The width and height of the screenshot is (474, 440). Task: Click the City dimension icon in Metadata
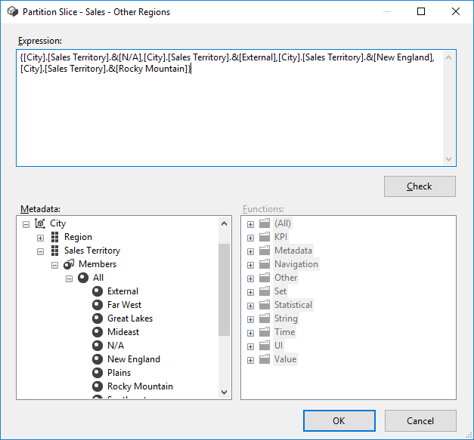tap(41, 223)
